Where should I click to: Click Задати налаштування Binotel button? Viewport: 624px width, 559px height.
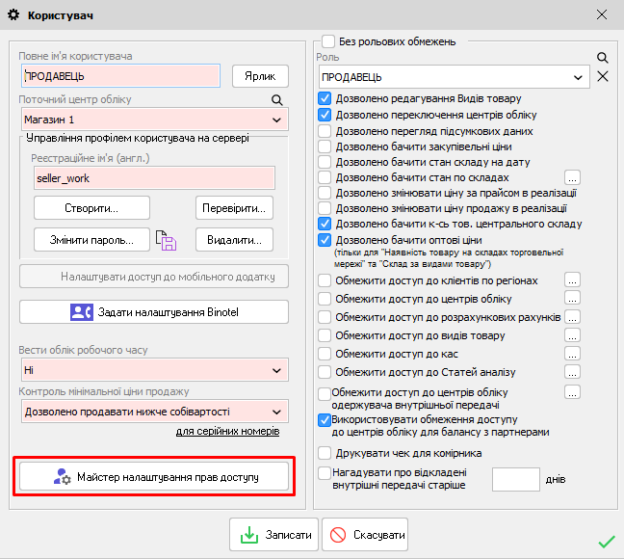coord(154,312)
